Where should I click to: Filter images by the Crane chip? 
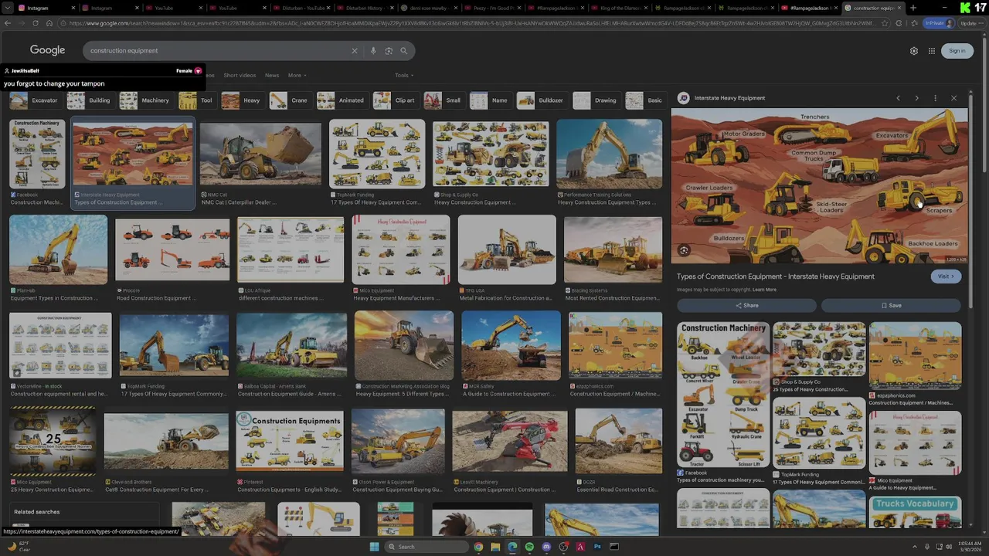point(290,100)
